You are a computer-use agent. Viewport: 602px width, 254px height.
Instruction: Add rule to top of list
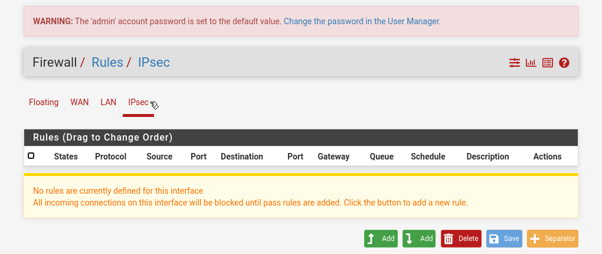(x=381, y=239)
